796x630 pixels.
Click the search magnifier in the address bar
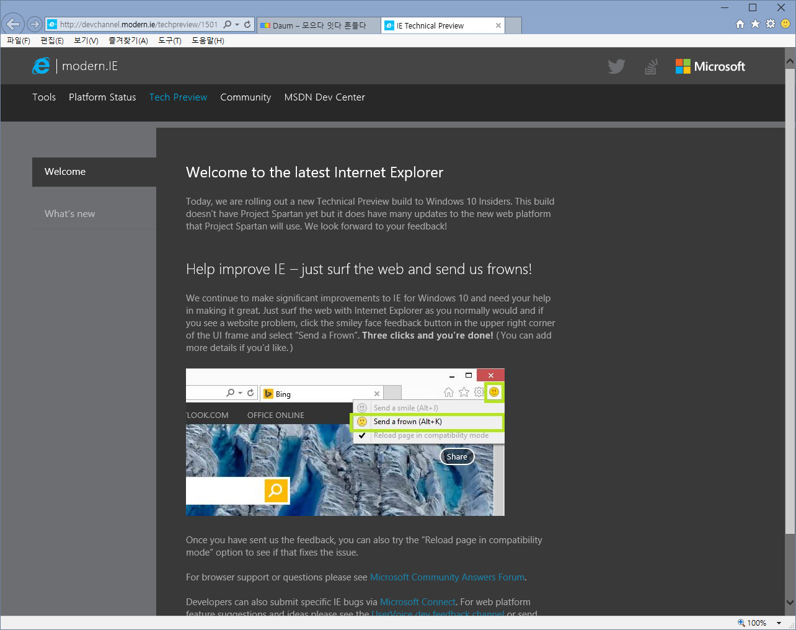point(228,24)
